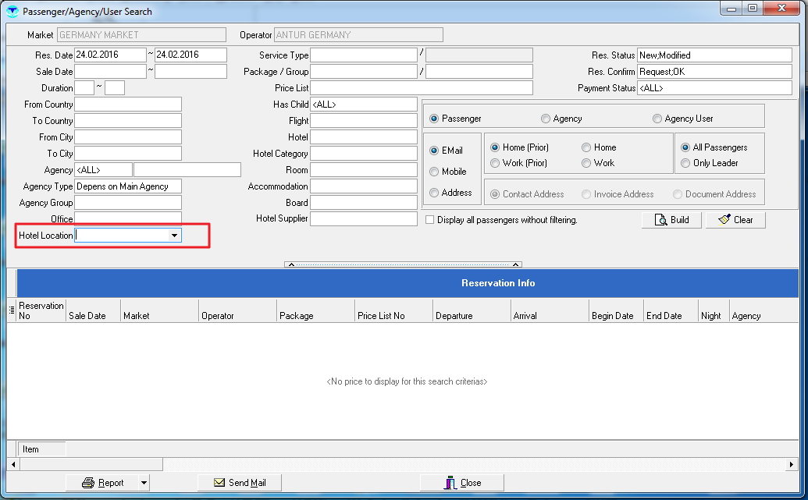Expand the Hotel Location dropdown
The width and height of the screenshot is (808, 500).
click(x=174, y=235)
